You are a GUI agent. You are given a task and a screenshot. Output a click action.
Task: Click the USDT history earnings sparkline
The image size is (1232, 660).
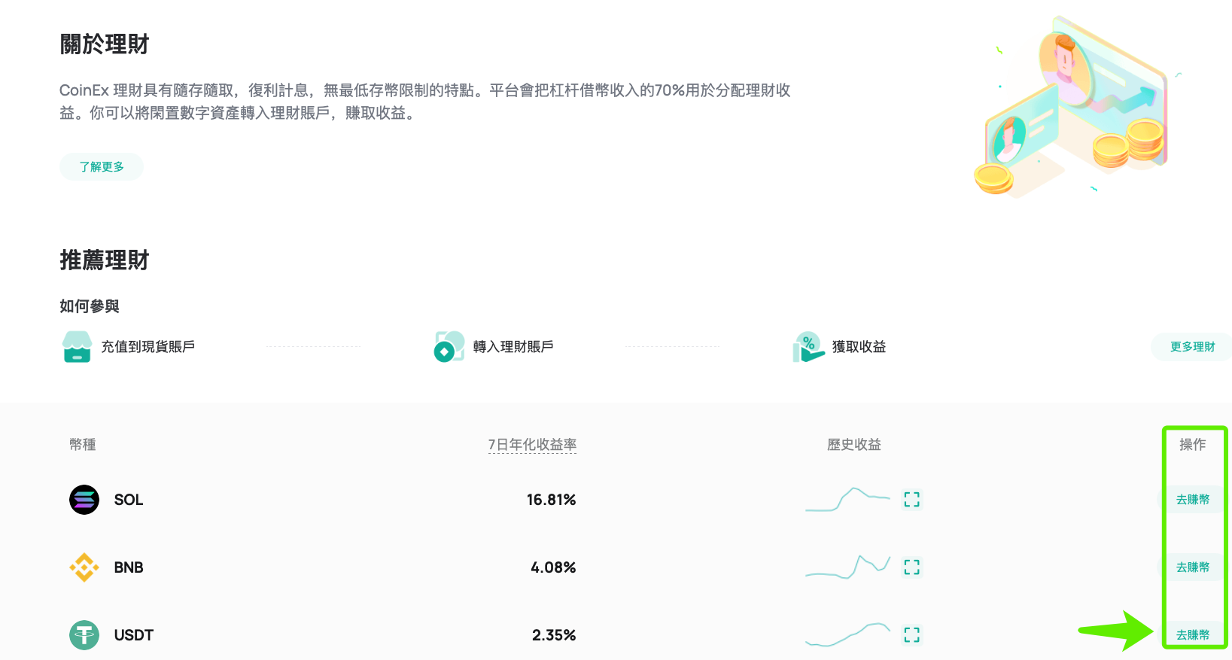click(847, 635)
